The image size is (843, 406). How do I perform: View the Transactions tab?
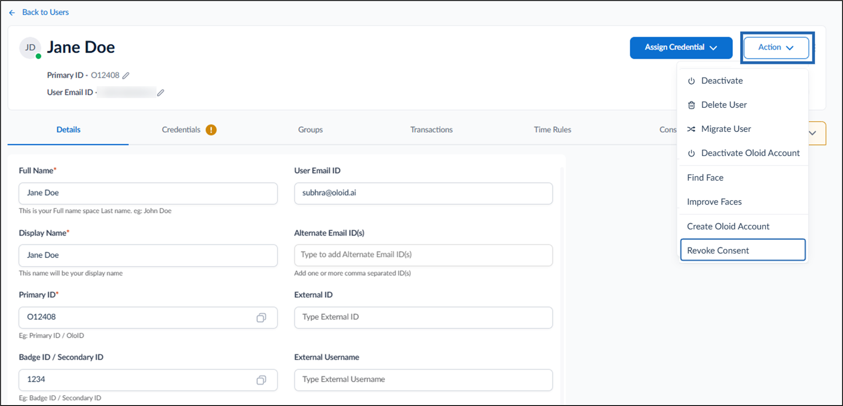coord(432,130)
